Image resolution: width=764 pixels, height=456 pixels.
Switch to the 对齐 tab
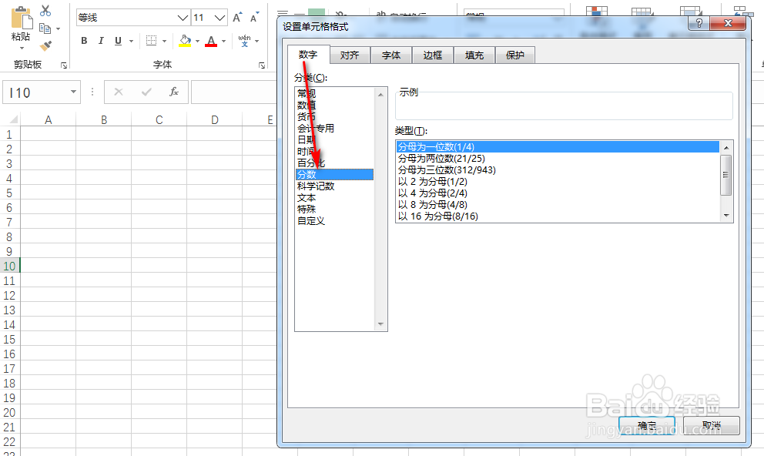[350, 55]
